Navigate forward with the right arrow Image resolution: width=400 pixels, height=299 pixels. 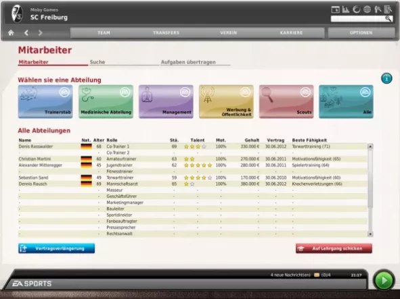pyautogui.click(x=40, y=33)
